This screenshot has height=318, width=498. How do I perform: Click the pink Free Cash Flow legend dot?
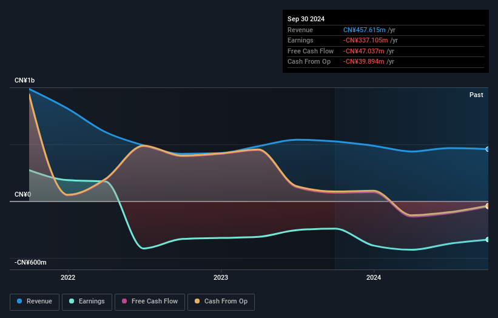(x=124, y=301)
